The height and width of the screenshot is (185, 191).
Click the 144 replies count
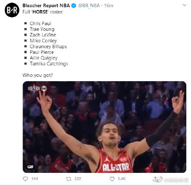pyautogui.click(x=35, y=179)
